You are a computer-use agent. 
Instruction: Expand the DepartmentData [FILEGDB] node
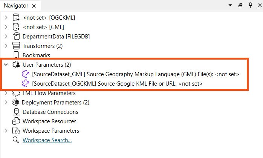click(x=6, y=37)
